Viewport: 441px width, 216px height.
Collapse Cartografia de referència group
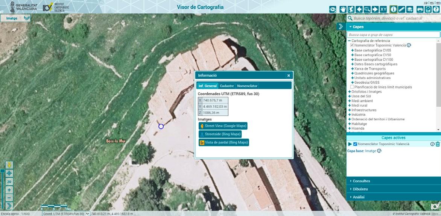click(350, 41)
